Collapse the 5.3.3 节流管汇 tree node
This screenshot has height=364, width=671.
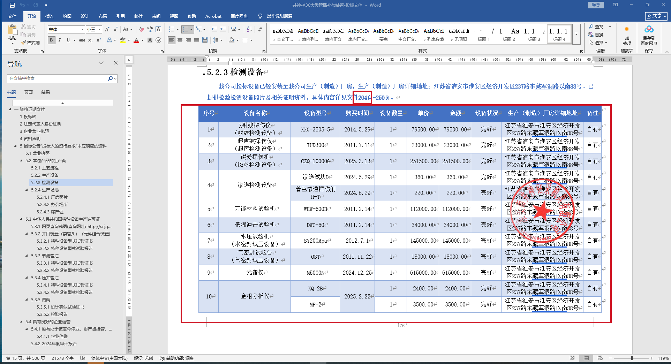click(27, 256)
